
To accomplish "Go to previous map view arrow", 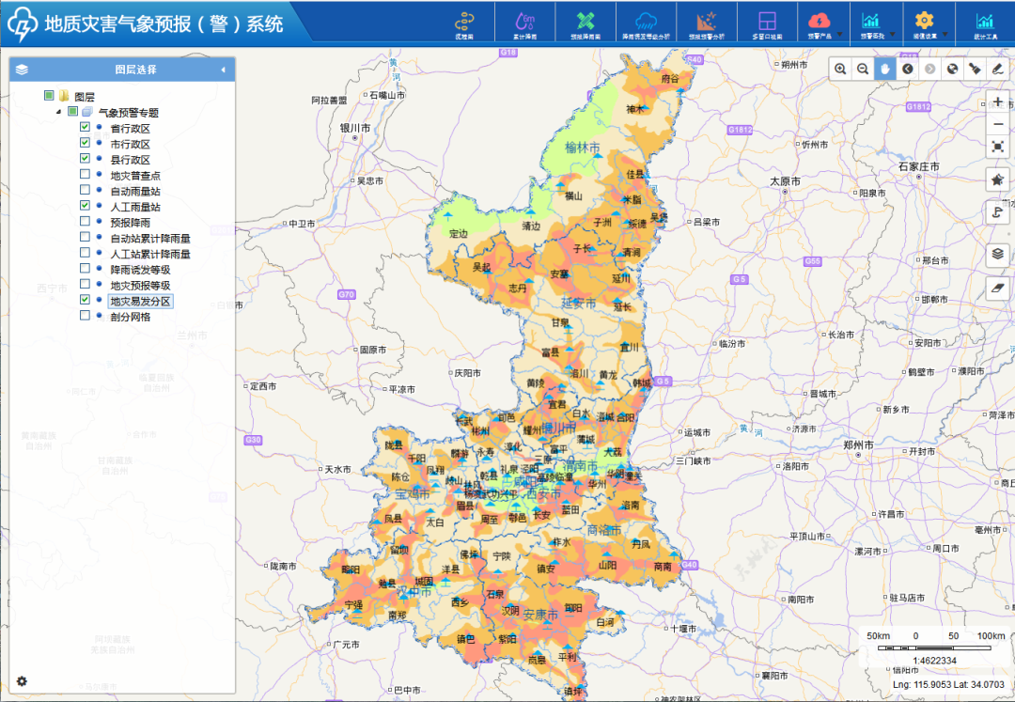I will point(907,69).
